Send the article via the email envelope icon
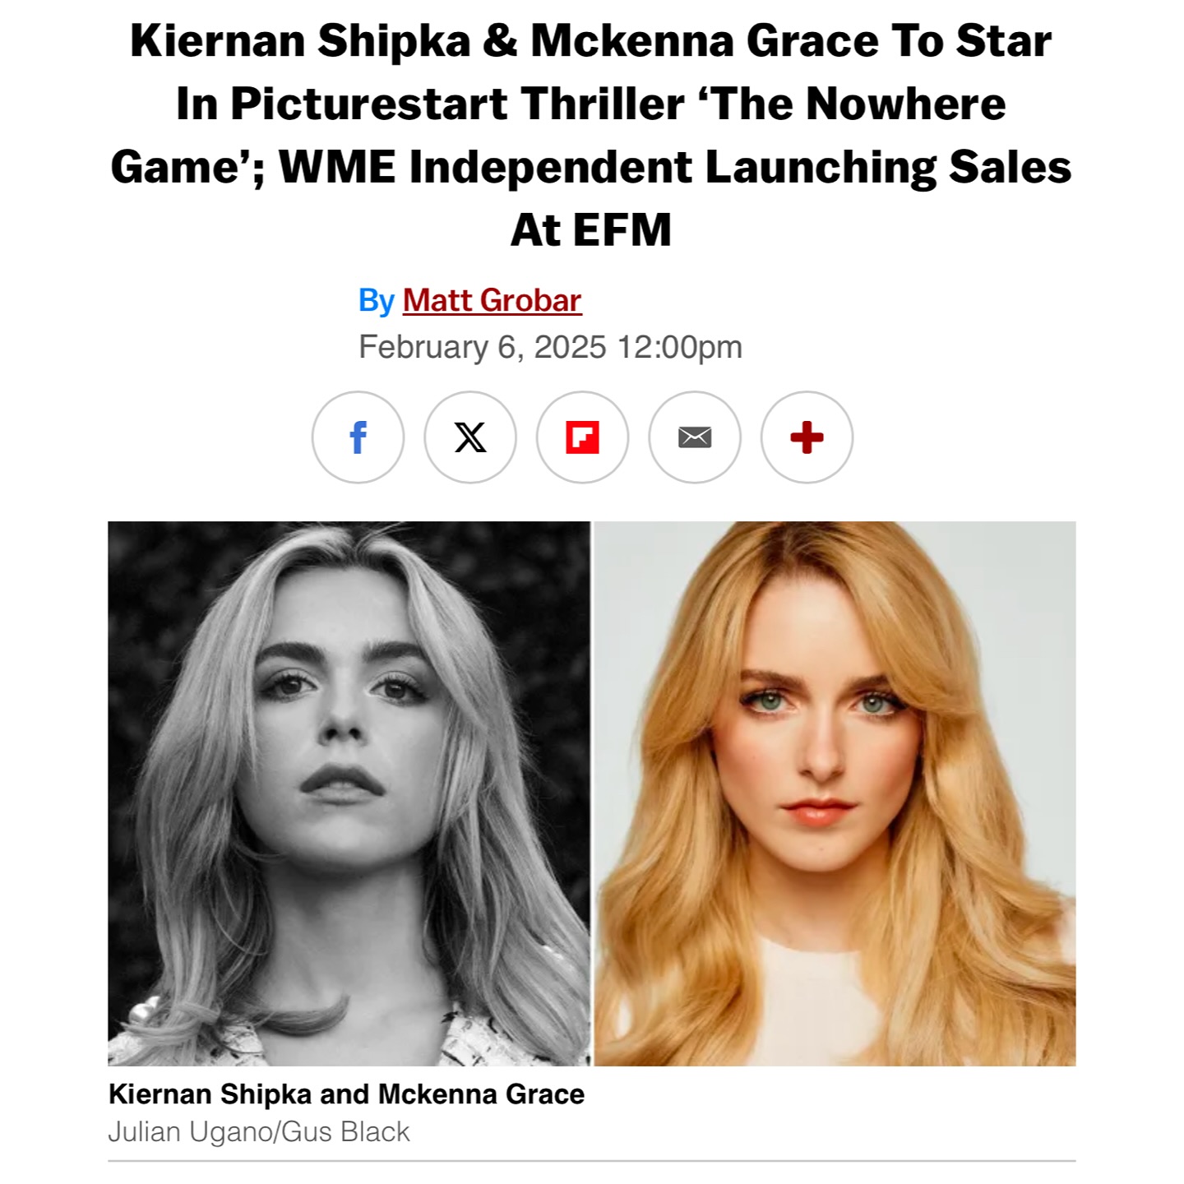The height and width of the screenshot is (1184, 1184). point(695,437)
